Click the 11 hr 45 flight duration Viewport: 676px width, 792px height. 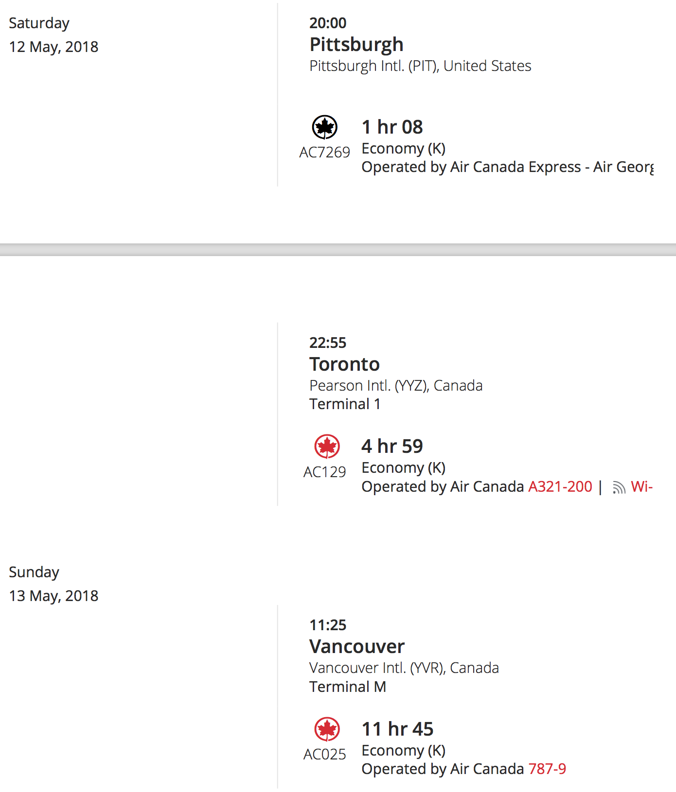397,729
